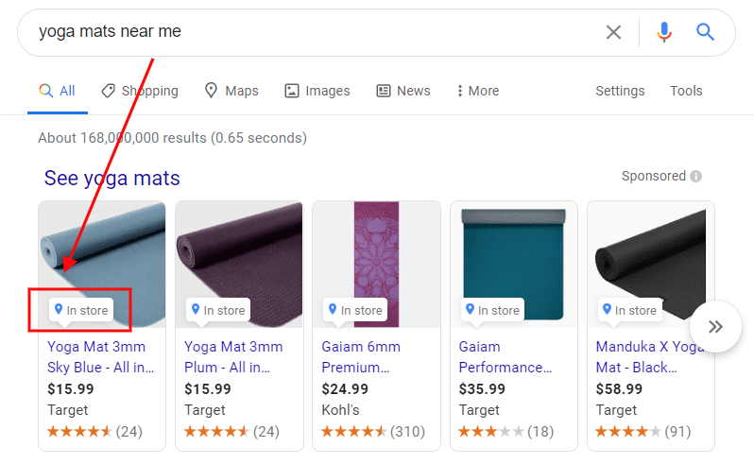The width and height of the screenshot is (754, 464).
Task: Select the All results tab
Action: tap(58, 91)
